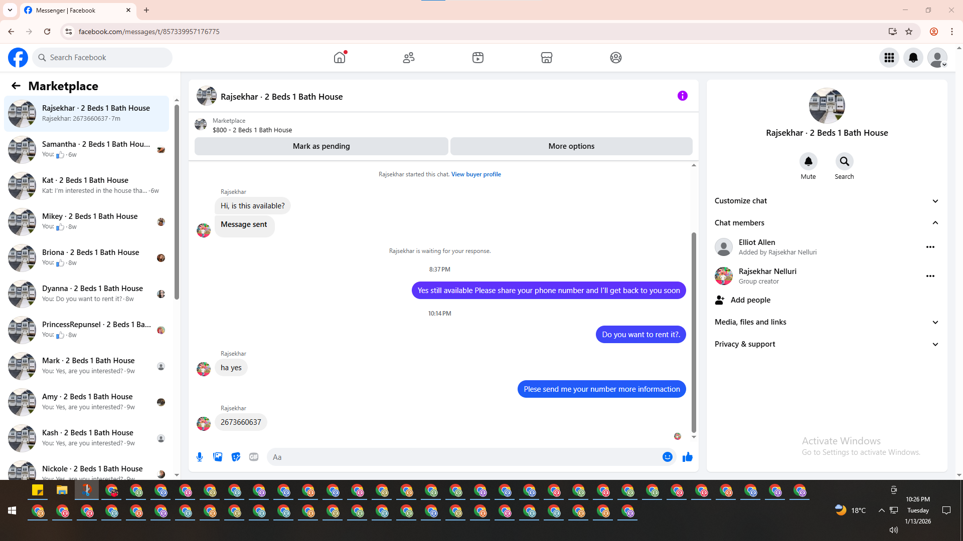Send a thumbs up like
The height and width of the screenshot is (541, 963).
(x=687, y=457)
